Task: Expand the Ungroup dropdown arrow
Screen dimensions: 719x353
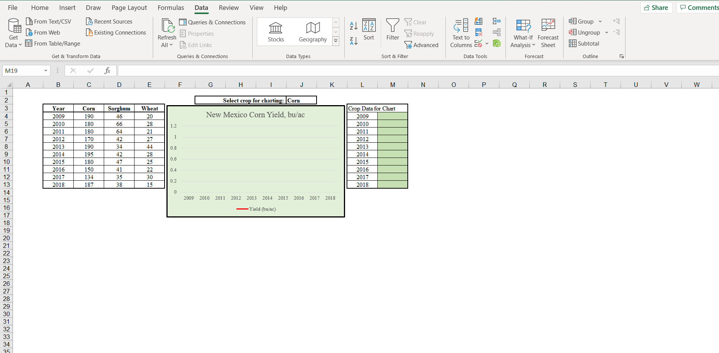Action: (607, 33)
